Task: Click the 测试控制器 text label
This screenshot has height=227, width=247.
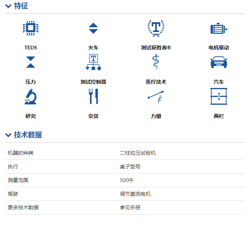Action: coord(93,82)
